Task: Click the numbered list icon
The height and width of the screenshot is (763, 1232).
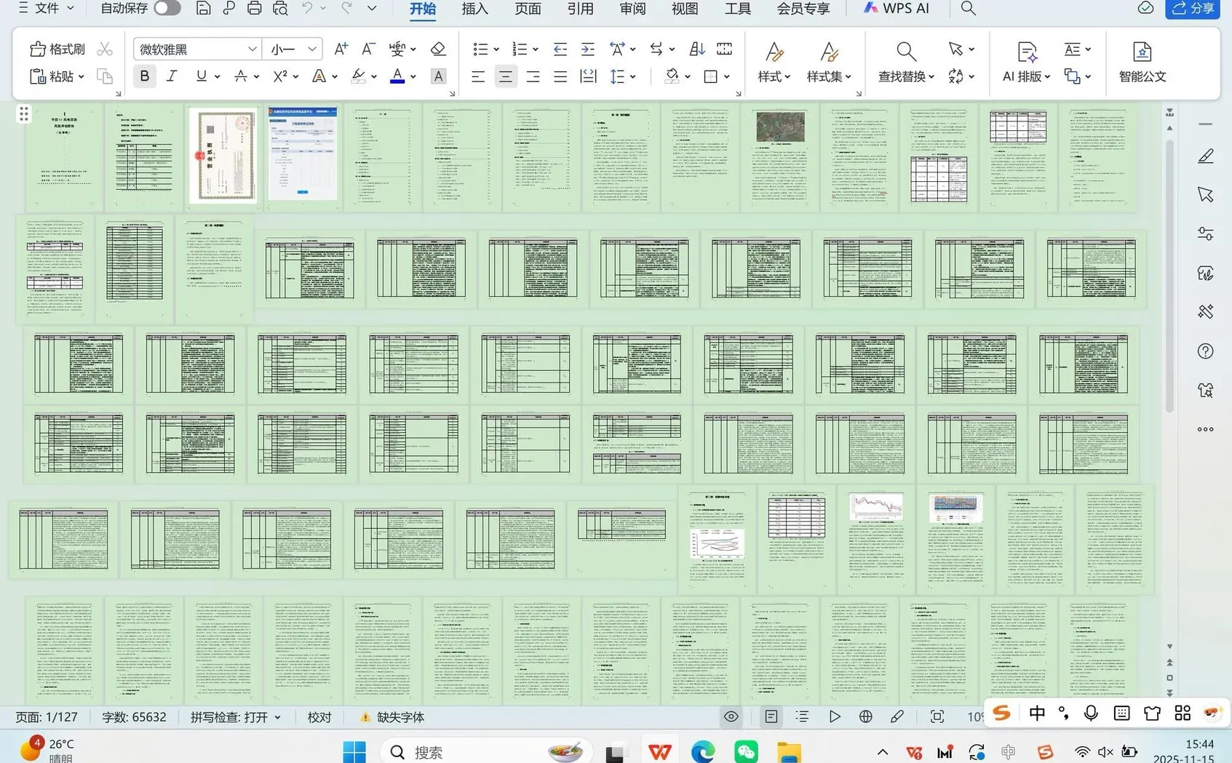Action: coord(520,49)
